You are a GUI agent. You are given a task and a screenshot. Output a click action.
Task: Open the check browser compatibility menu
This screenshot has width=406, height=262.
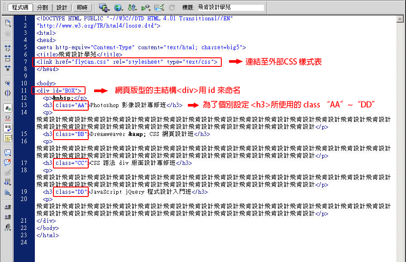159,8
